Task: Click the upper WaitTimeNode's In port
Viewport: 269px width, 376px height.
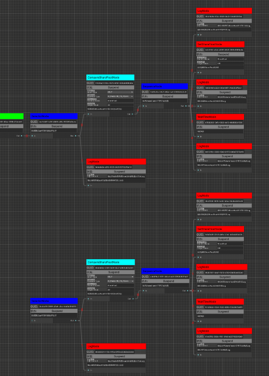Action: click(199, 136)
